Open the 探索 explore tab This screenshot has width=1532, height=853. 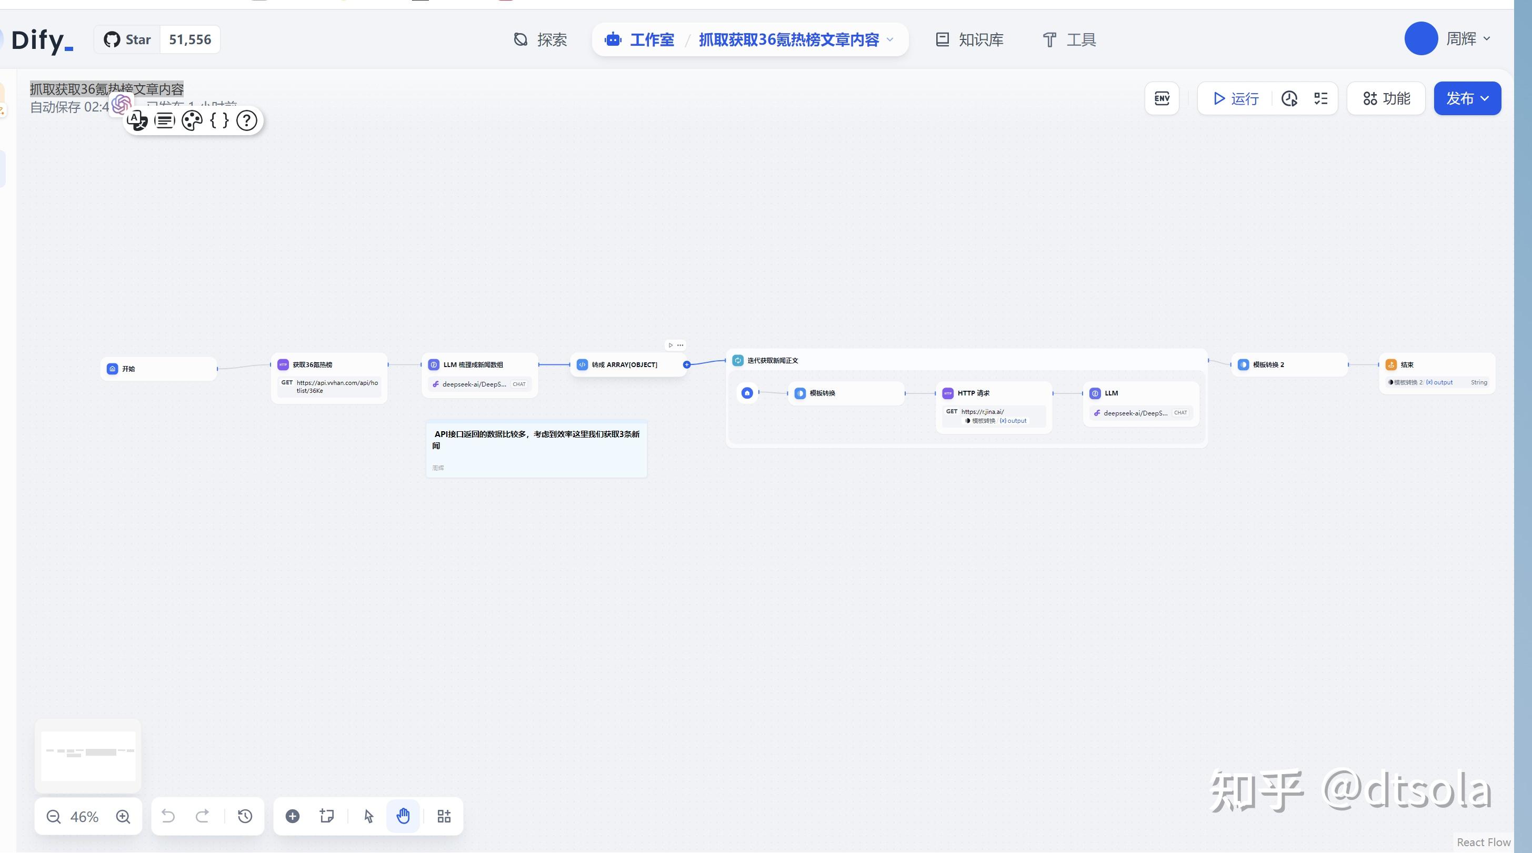point(540,40)
